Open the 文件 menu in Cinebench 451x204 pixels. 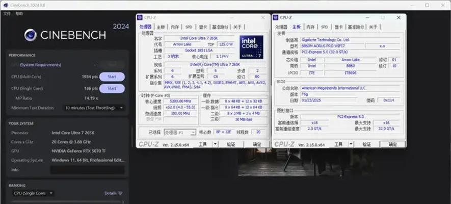7,14
